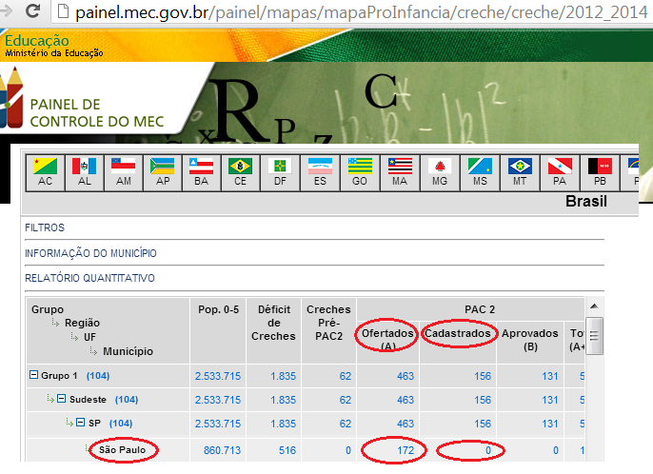Reload the page with browser refresh icon
Viewport: 653px width, 474px height.
pos(32,11)
